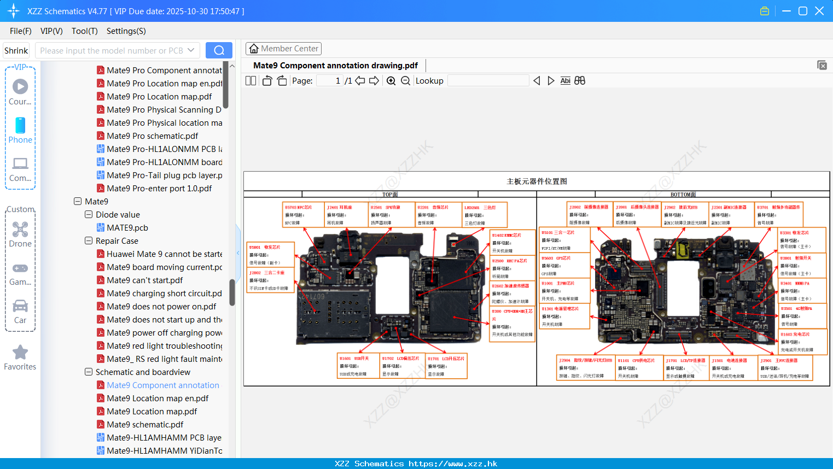Open the Settings(S) menu

coord(126,31)
